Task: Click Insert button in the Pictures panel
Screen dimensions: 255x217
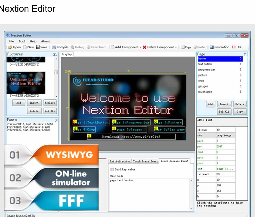Action: [34, 103]
